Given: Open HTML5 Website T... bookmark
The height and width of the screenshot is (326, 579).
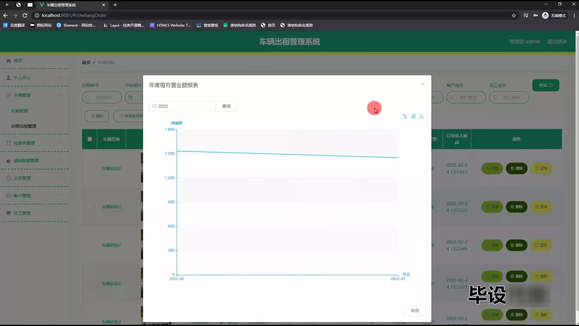Looking at the screenshot, I should (x=170, y=25).
